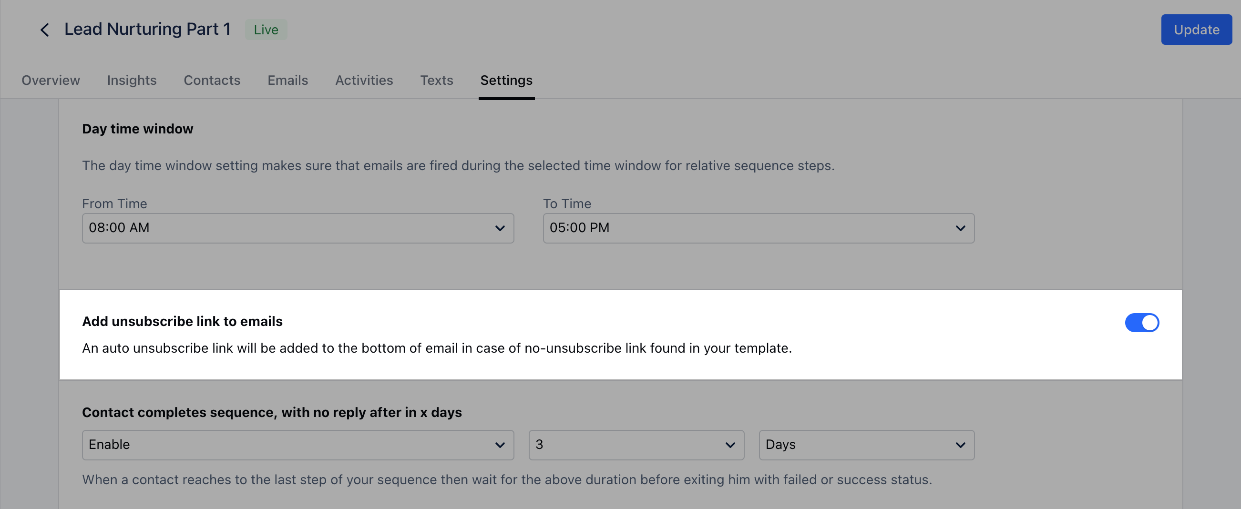Switch to the Insights tab
Image resolution: width=1241 pixels, height=509 pixels.
pyautogui.click(x=132, y=80)
